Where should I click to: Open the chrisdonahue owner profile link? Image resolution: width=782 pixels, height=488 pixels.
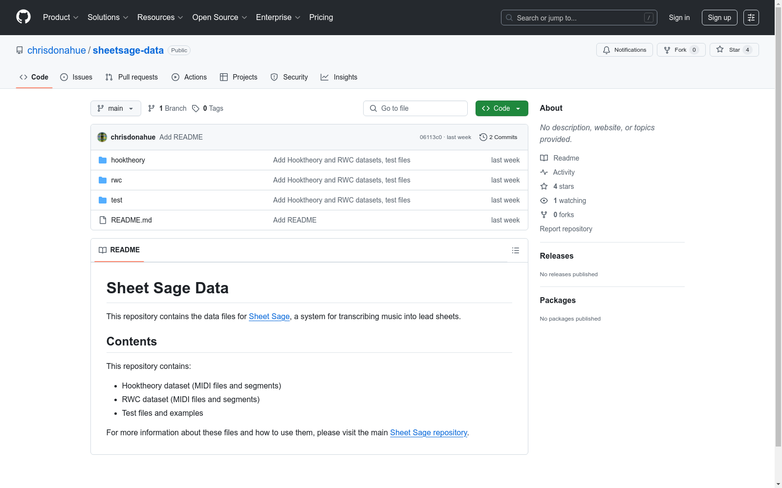57,50
